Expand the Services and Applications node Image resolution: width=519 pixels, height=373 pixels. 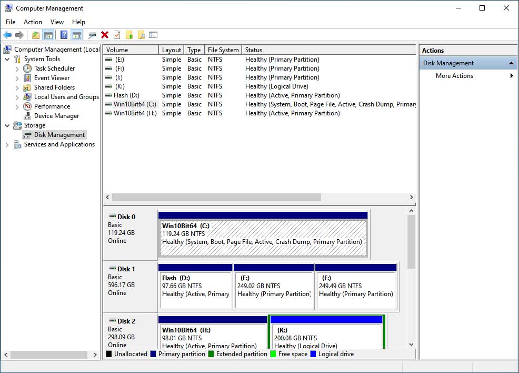(6, 144)
